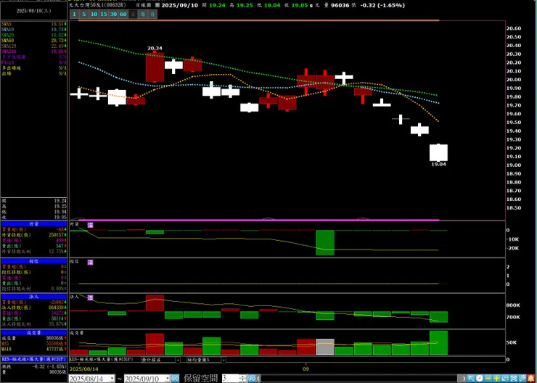Click the 2025/09/10(三) date display

click(x=33, y=11)
